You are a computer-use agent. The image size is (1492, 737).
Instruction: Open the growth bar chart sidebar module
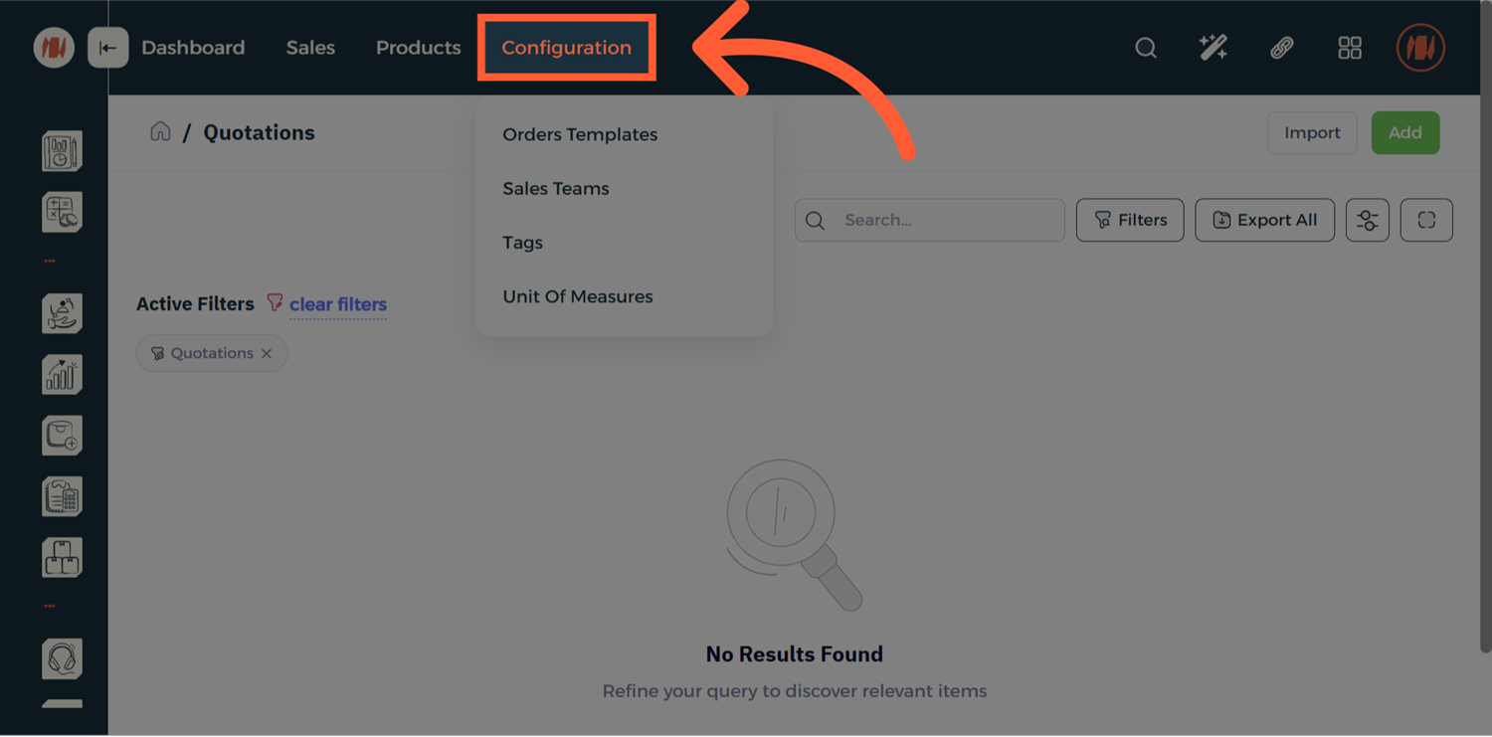tap(62, 375)
